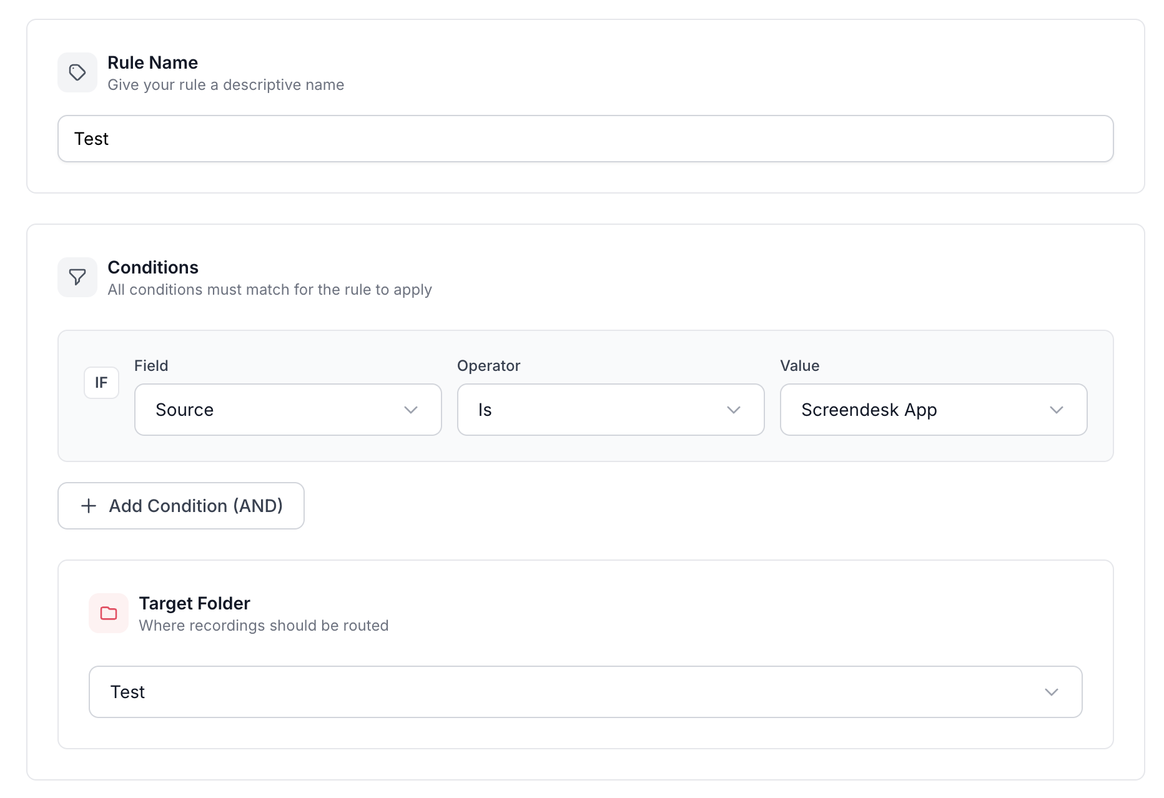Open the Value dropdown showing Screendesk App
Screen dimensions: 1164x798
click(x=933, y=410)
